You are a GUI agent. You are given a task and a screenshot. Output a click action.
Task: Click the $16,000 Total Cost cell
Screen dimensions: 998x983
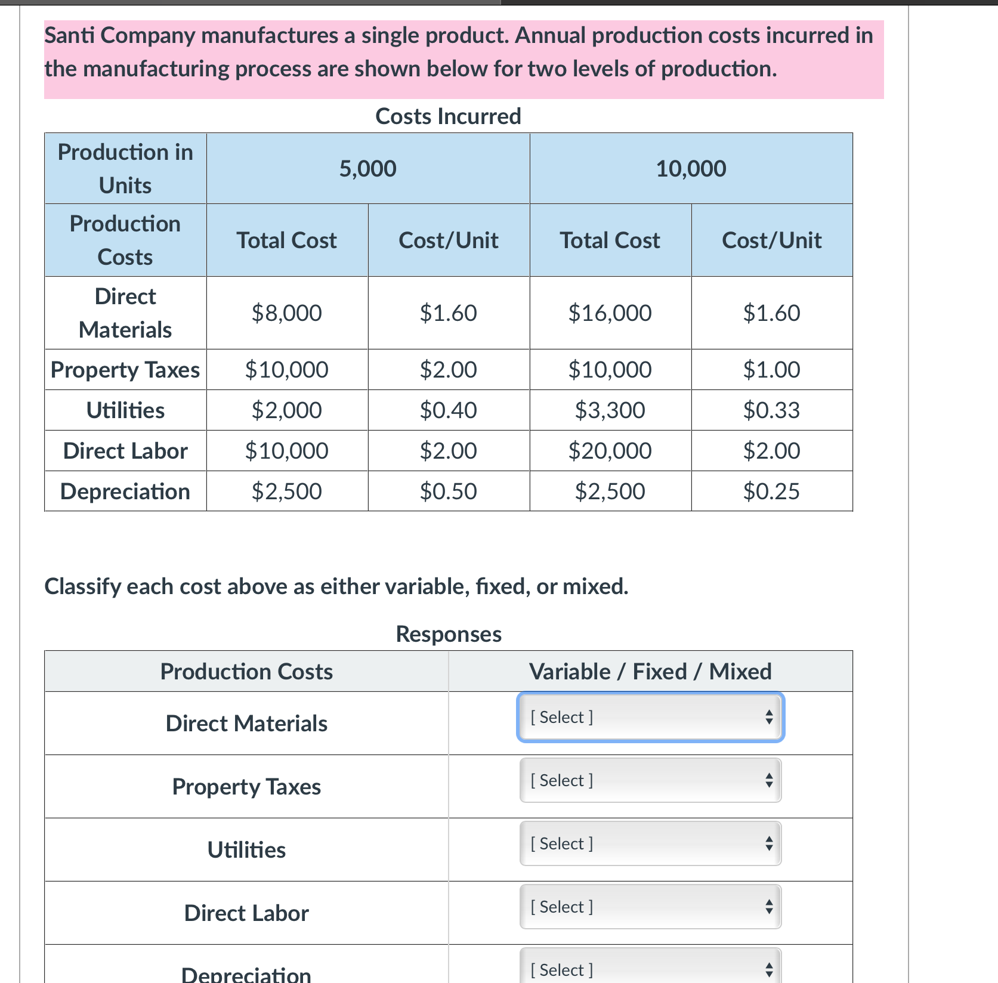coord(610,313)
